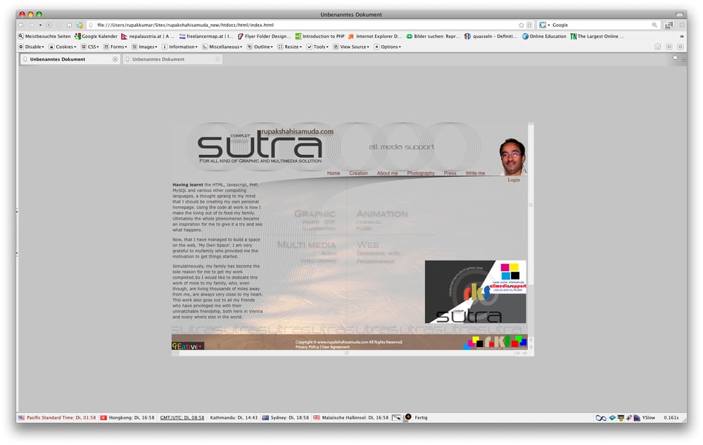The width and height of the screenshot is (703, 445).
Task: Switch to the second Unbenanntes Dokument tab
Action: 172,59
